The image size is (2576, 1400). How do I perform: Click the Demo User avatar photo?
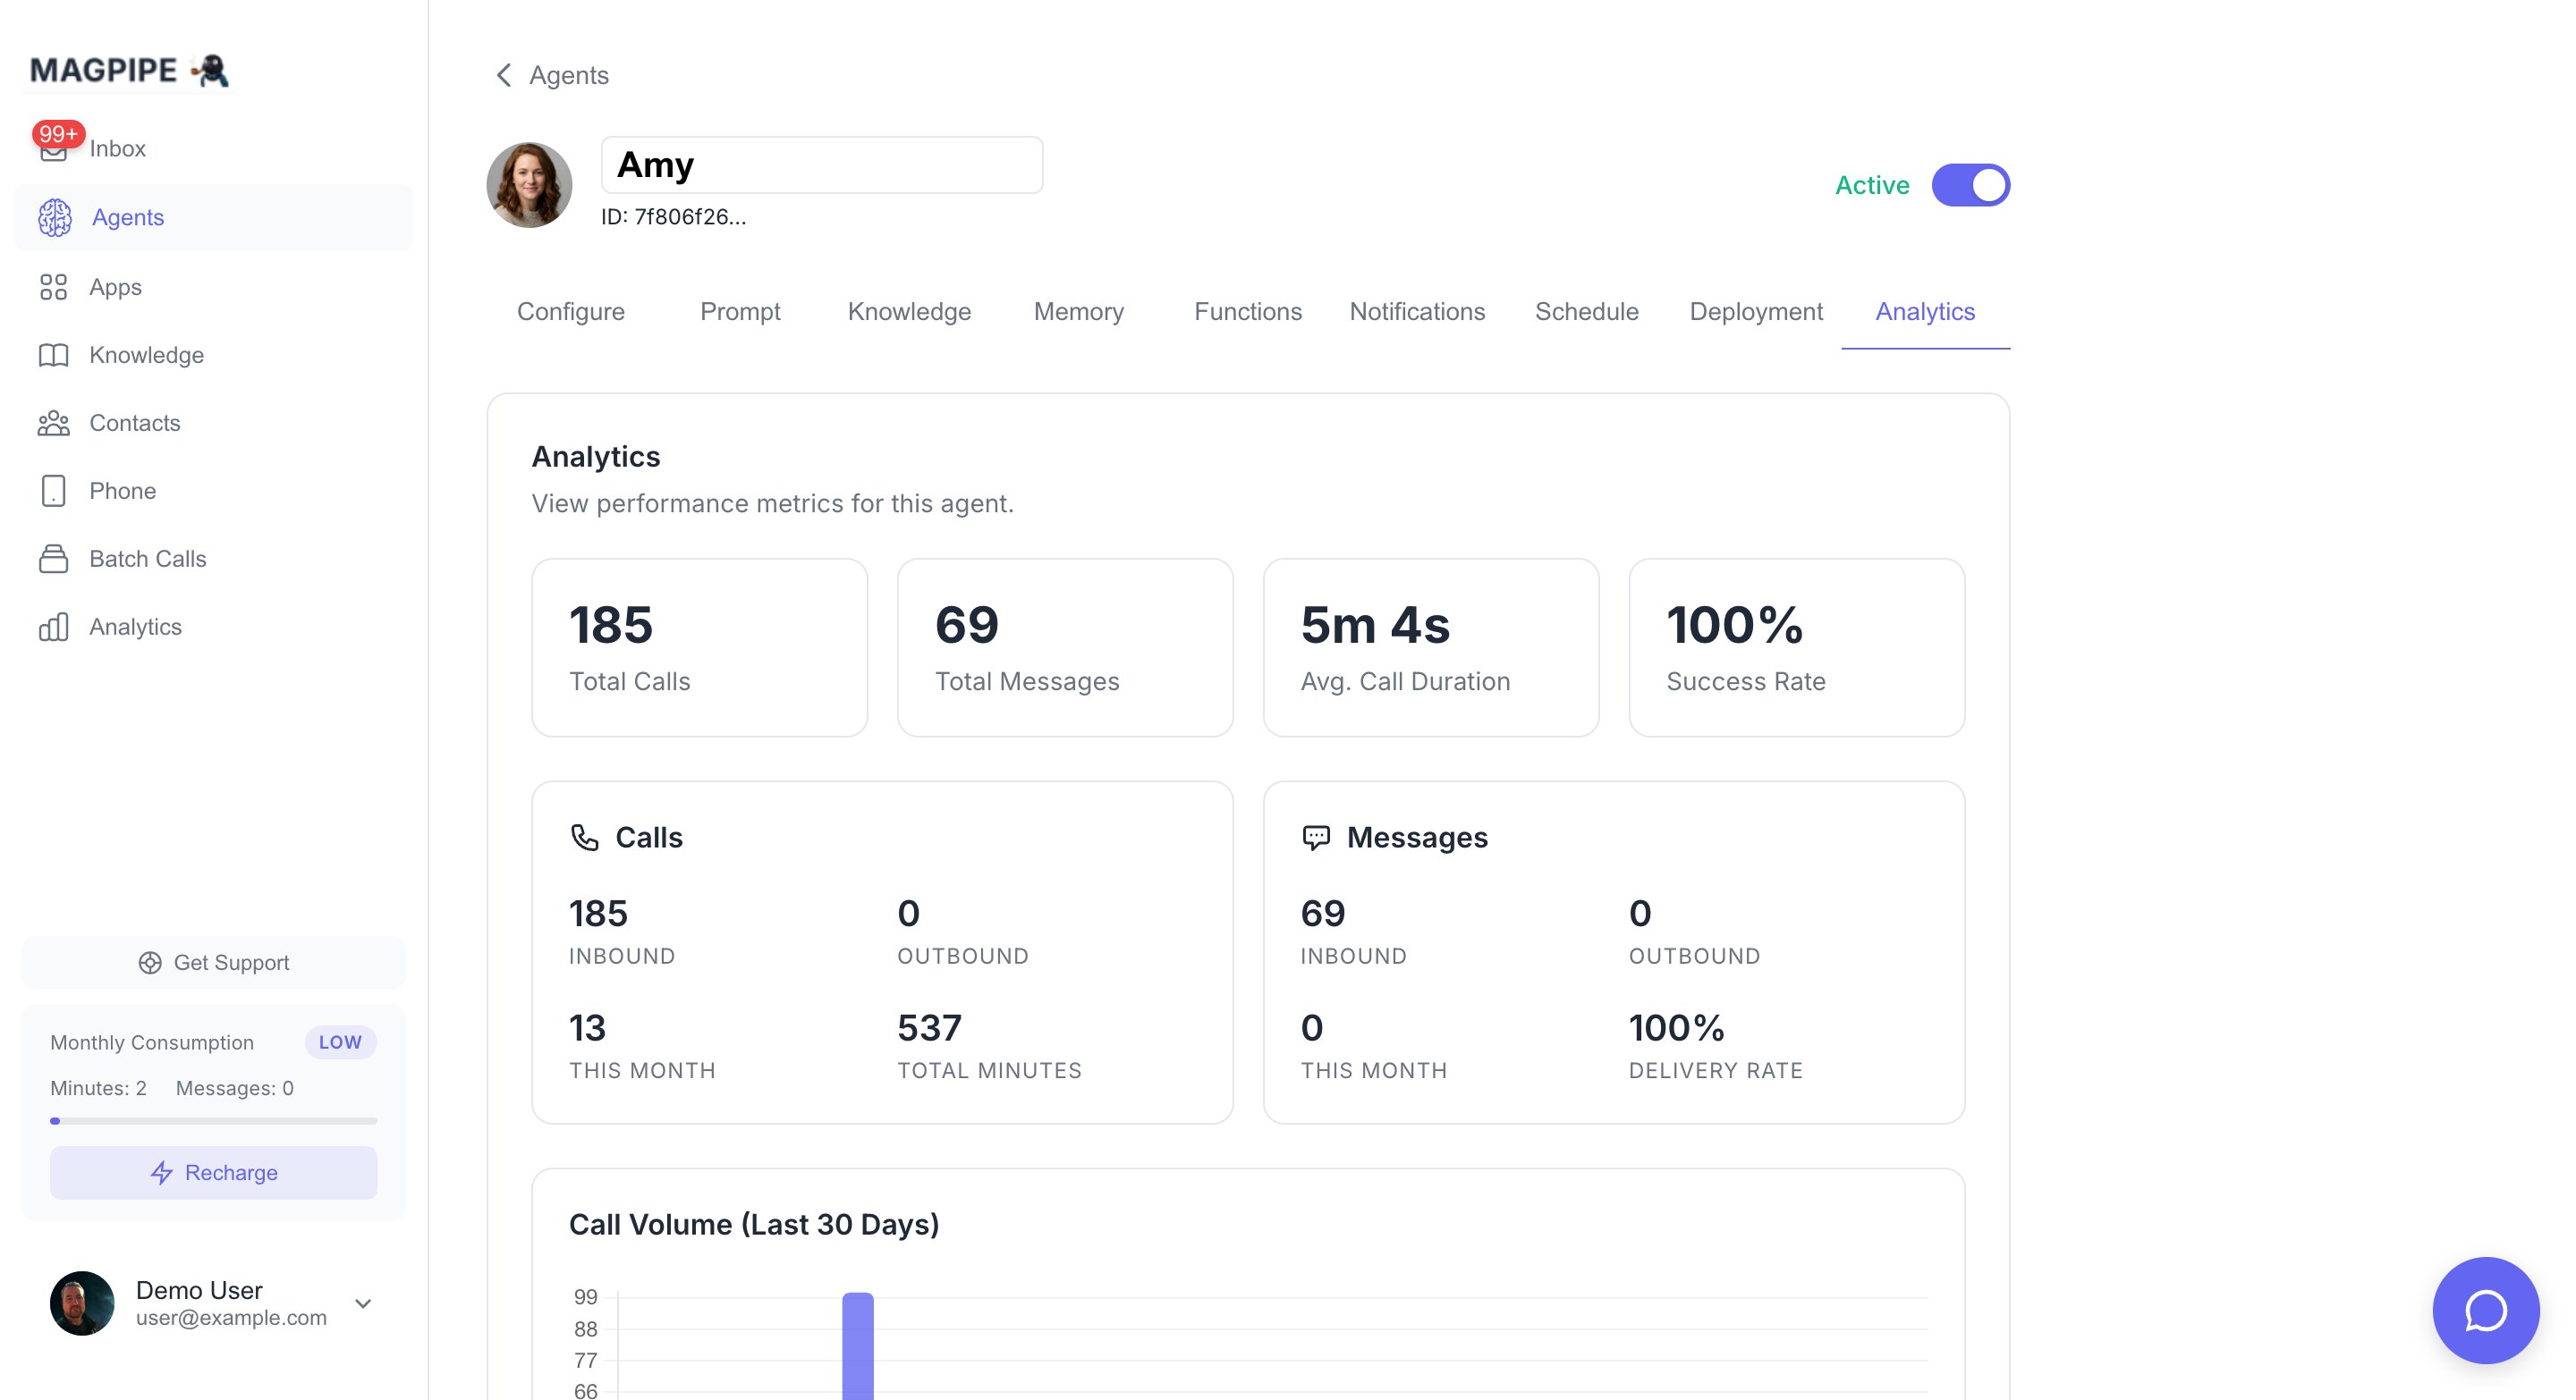[x=82, y=1303]
